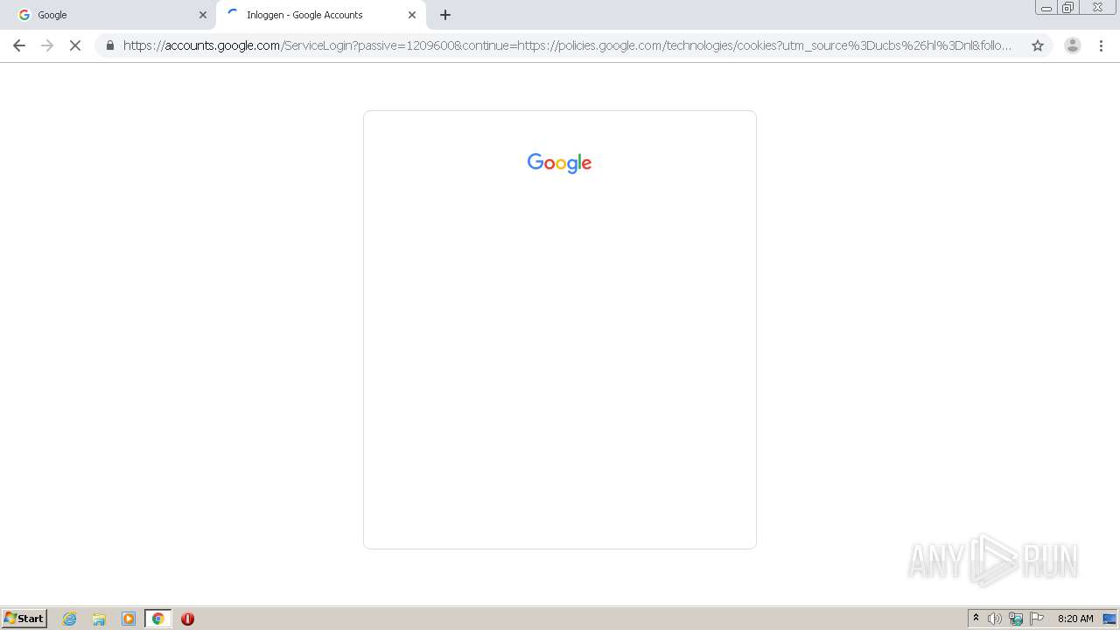Open the Action Center flag icon

pyautogui.click(x=1037, y=619)
